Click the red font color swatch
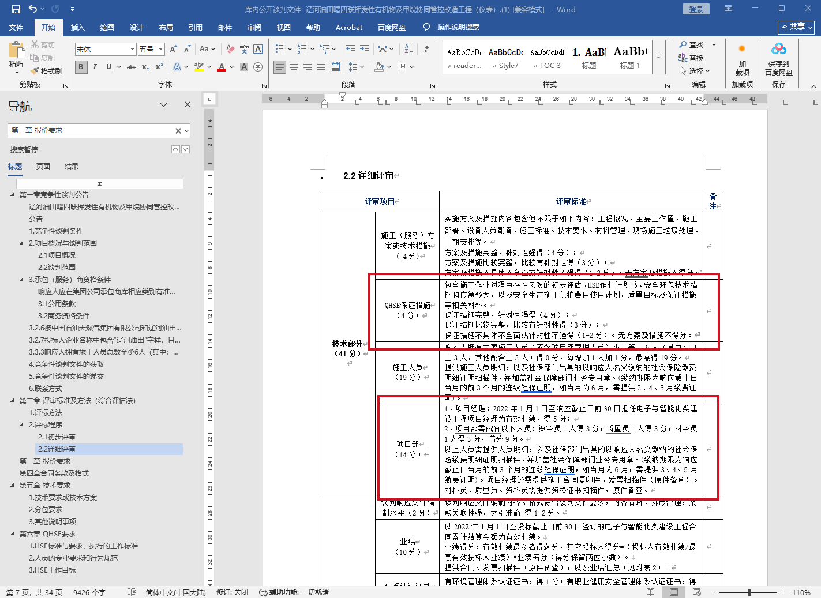 [222, 67]
